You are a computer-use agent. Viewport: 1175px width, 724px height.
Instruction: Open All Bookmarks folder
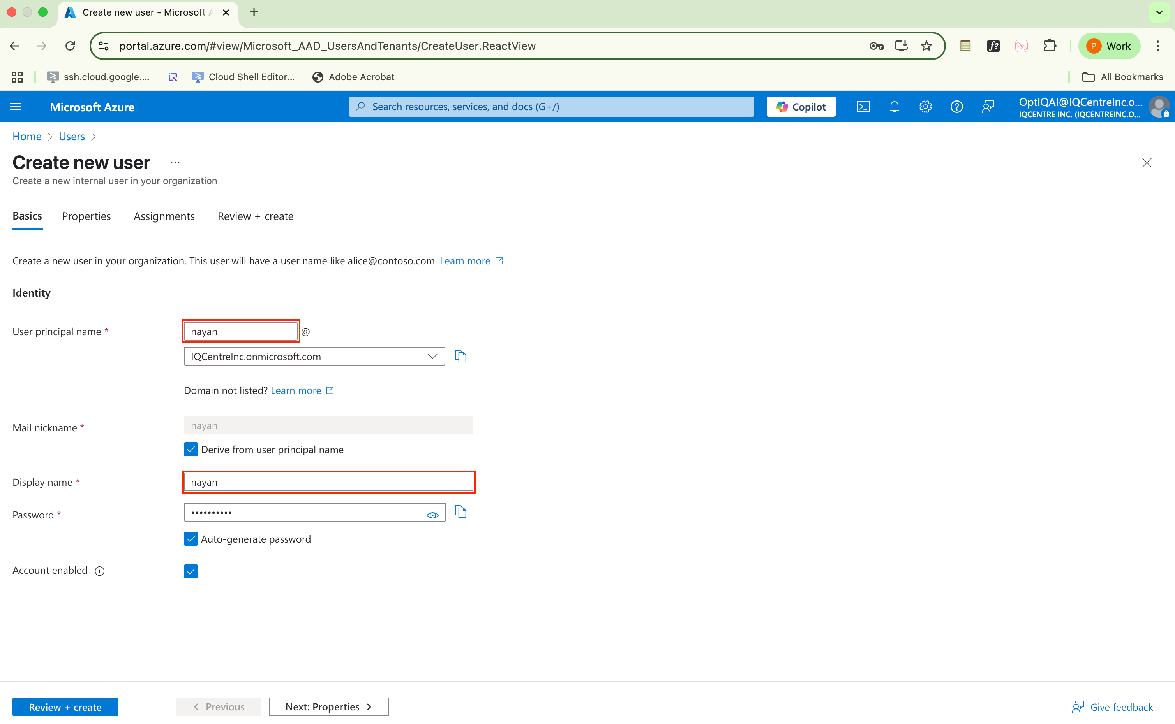1123,77
